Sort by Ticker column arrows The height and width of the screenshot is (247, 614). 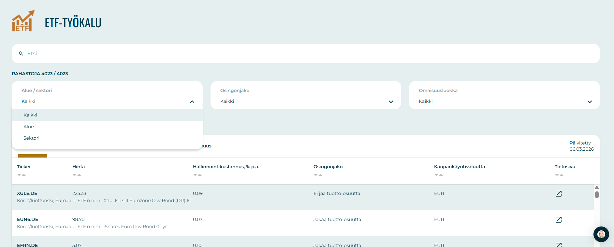tap(22, 175)
